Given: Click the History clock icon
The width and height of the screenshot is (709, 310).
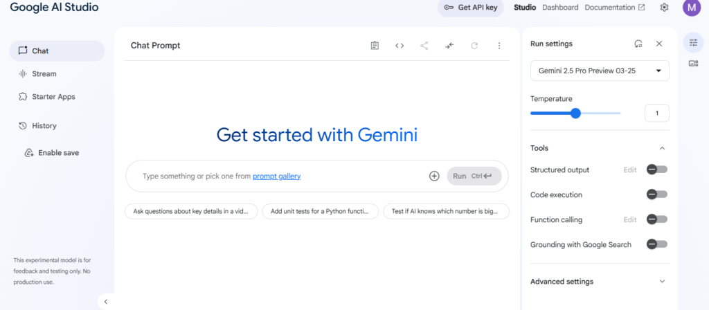Looking at the screenshot, I should pyautogui.click(x=23, y=126).
